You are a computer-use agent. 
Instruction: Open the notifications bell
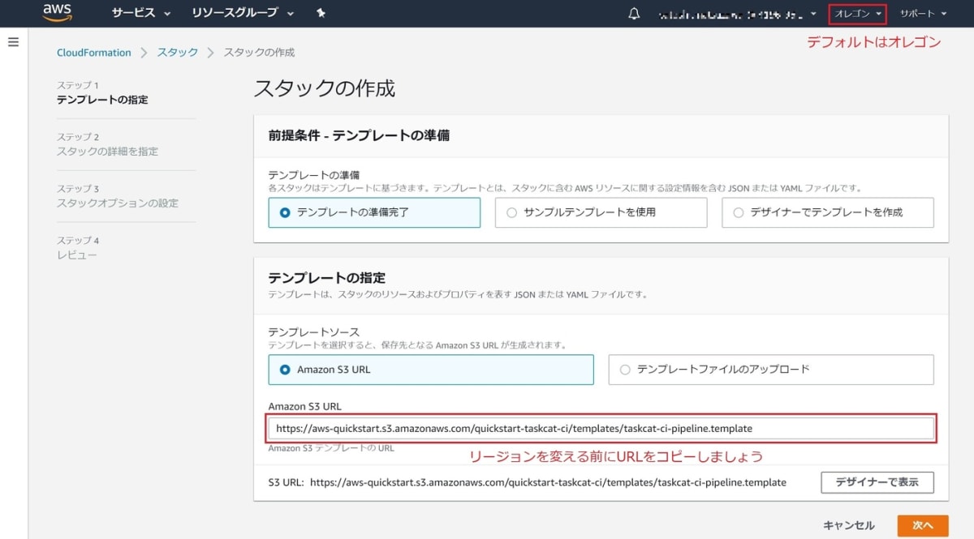point(635,14)
